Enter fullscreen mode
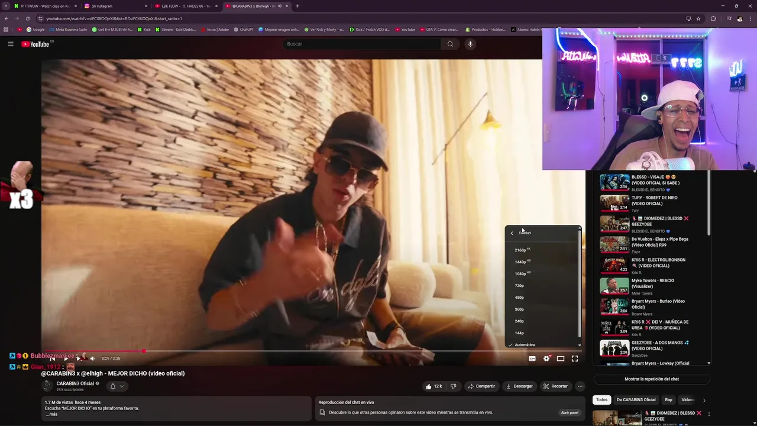This screenshot has width=757, height=426. pos(575,359)
